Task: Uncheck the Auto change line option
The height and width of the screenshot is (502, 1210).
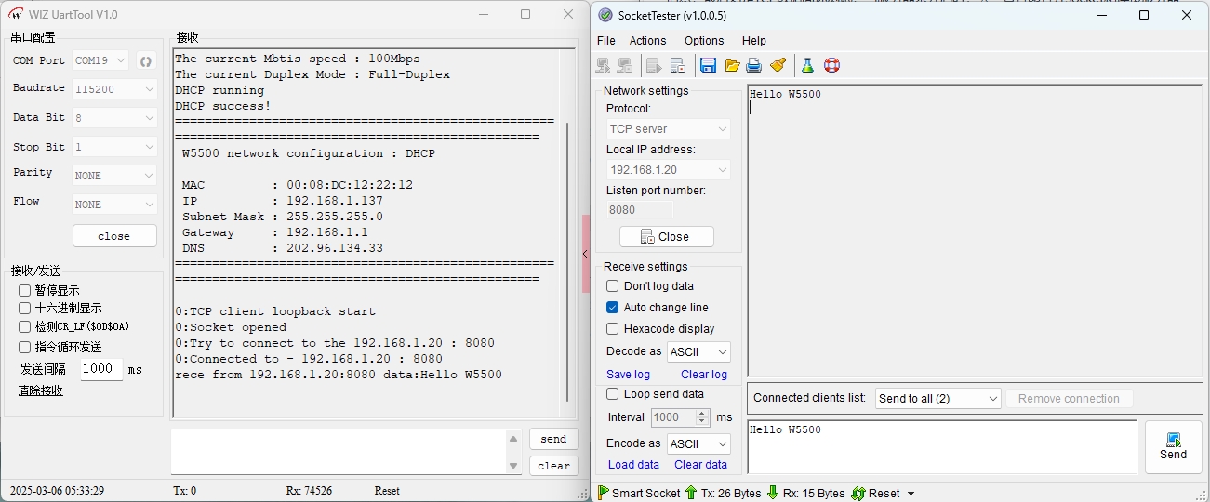Action: click(x=612, y=308)
